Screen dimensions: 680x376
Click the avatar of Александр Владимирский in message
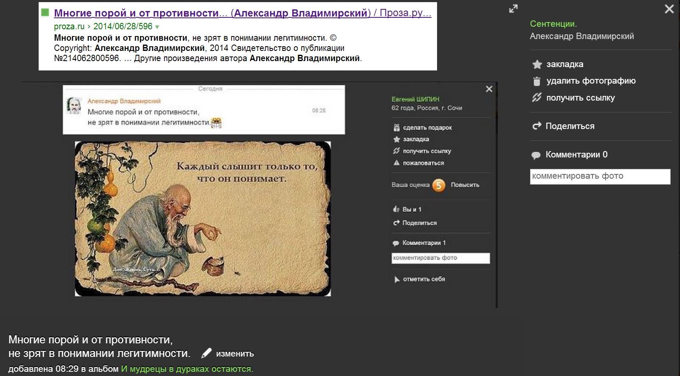74,106
